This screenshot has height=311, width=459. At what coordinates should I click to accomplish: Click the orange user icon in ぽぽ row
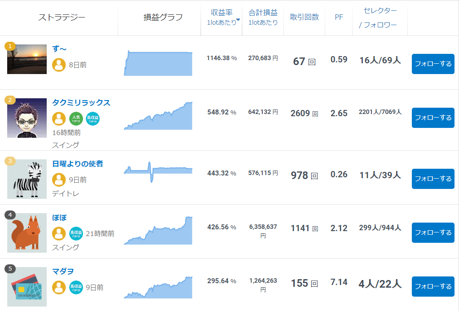click(x=59, y=233)
